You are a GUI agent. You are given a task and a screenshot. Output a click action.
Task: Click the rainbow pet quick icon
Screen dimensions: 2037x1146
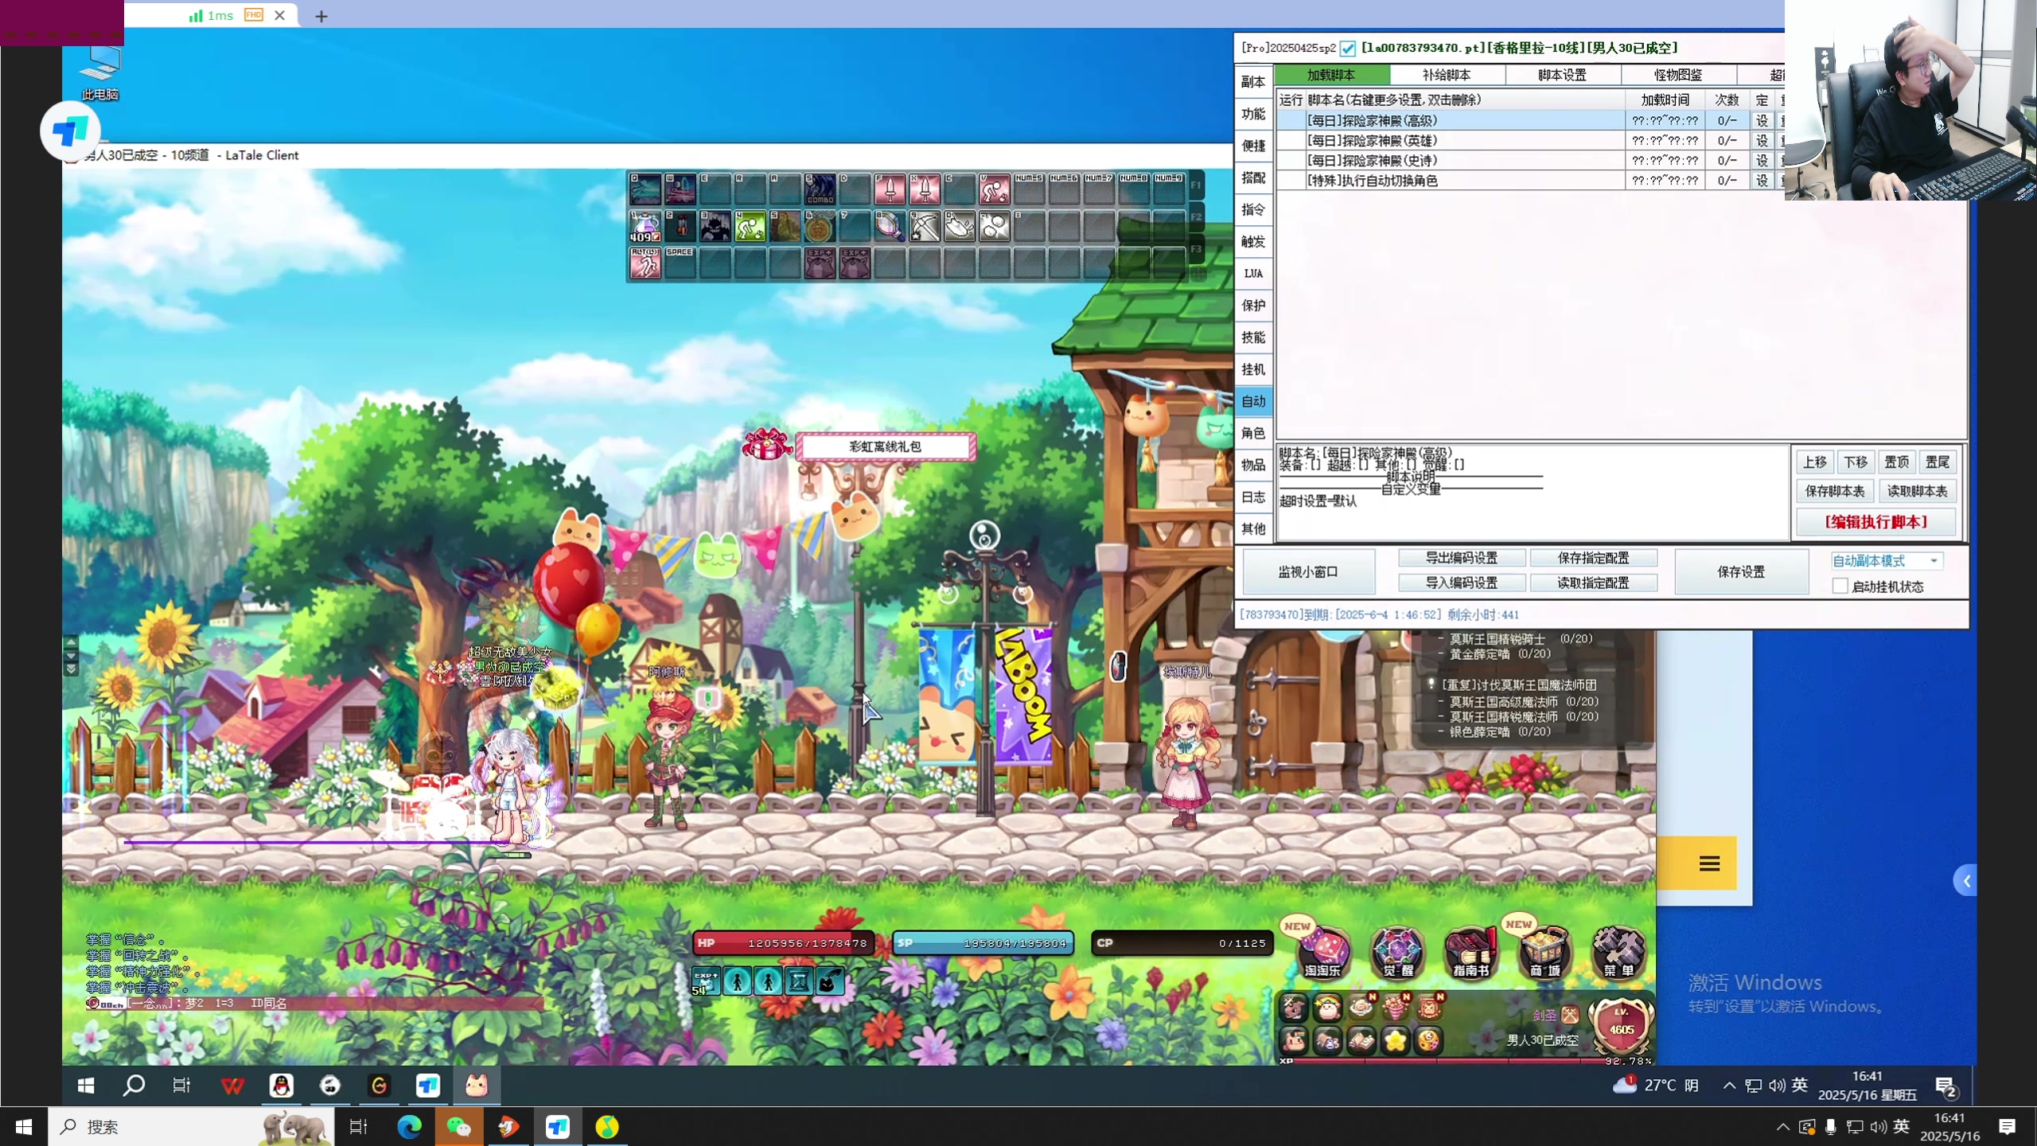[x=1327, y=1008]
